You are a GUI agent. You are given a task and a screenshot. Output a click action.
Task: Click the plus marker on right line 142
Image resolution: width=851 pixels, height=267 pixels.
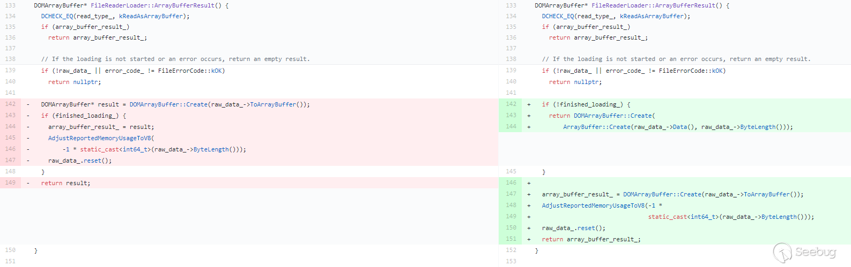point(529,104)
